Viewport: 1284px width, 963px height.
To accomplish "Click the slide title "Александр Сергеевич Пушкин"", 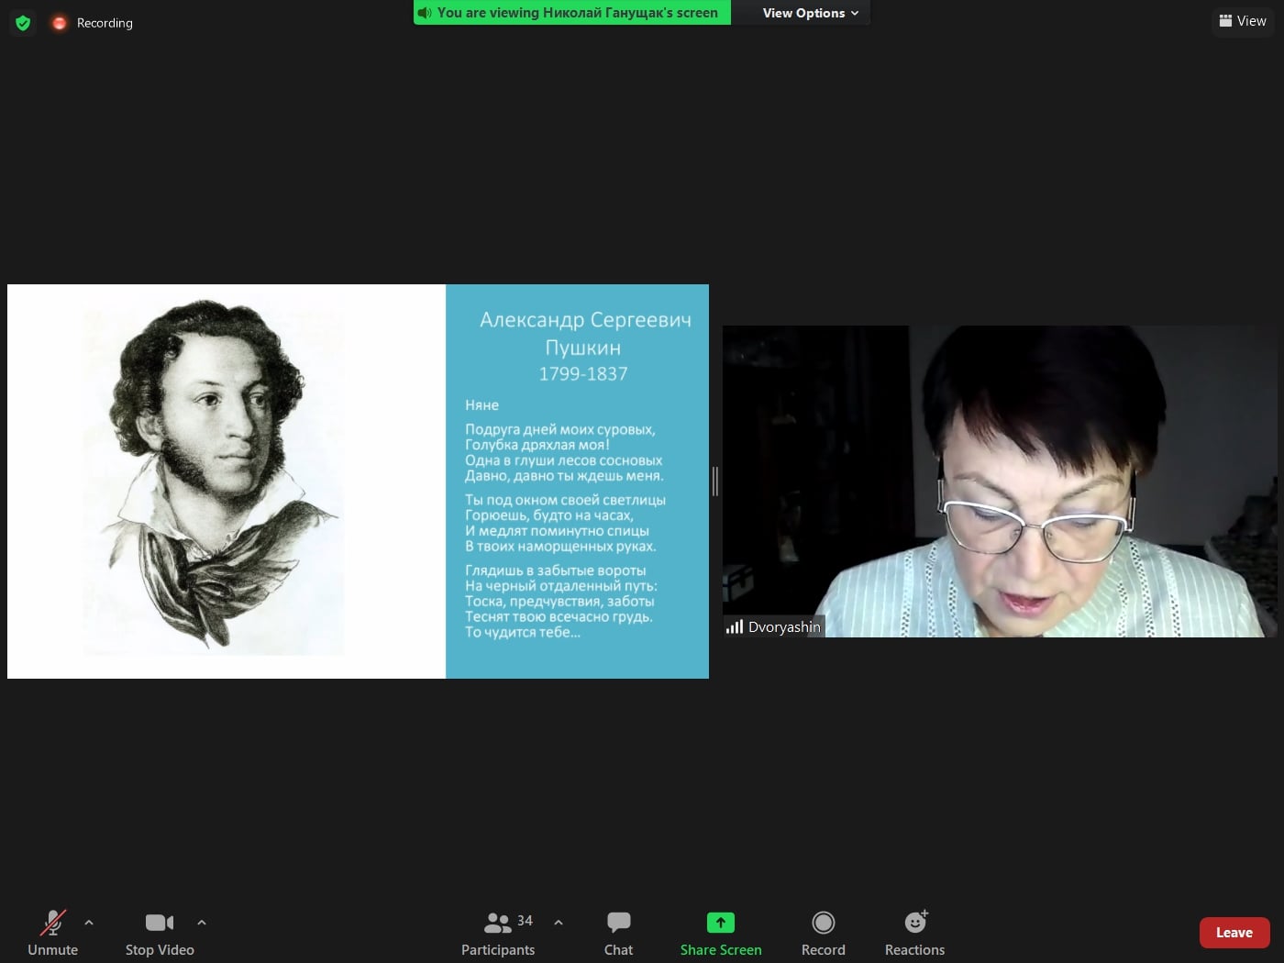I will [x=585, y=333].
